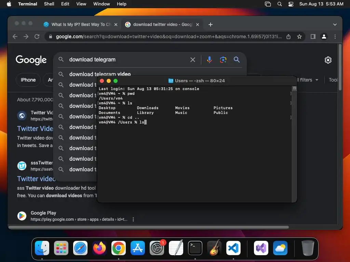Share this page from the address bar
350x262 pixels.
288,37
